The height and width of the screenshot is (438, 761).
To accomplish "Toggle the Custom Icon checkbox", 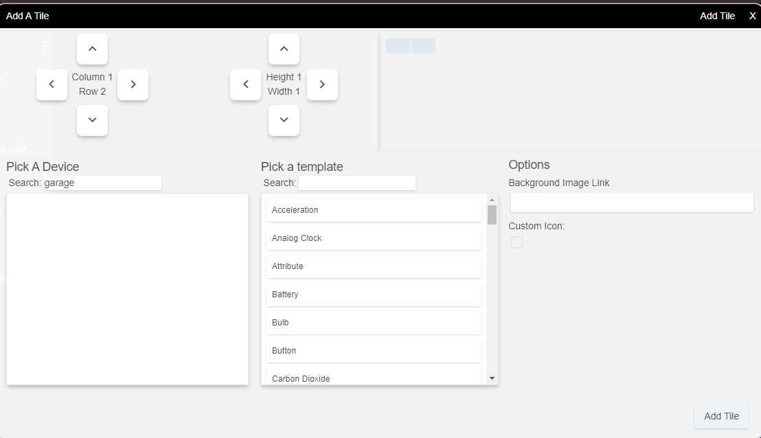I will 517,242.
